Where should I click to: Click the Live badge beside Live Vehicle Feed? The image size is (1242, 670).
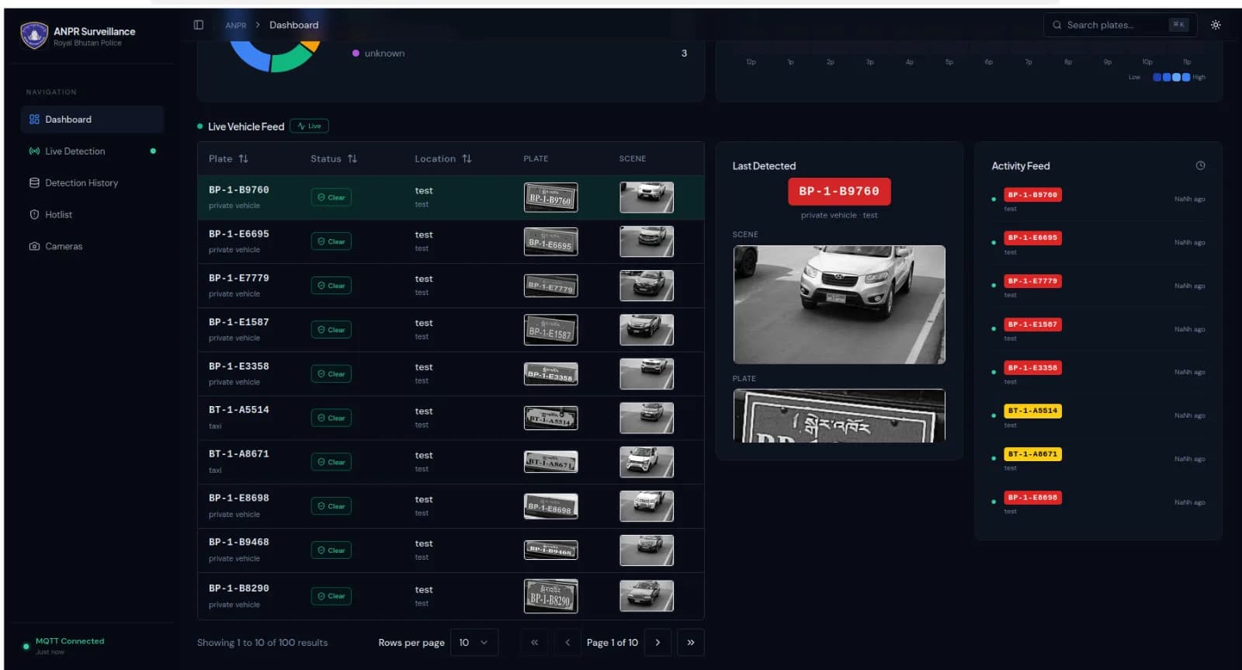(x=309, y=126)
